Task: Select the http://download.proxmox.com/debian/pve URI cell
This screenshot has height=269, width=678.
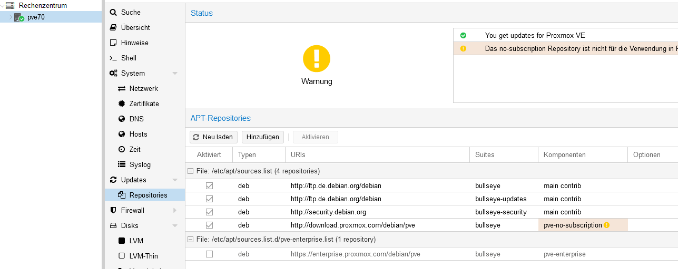Action: (x=378, y=225)
